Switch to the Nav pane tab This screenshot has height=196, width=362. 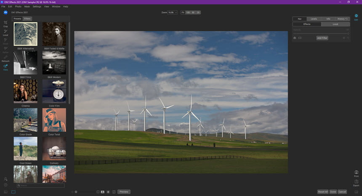(300, 19)
